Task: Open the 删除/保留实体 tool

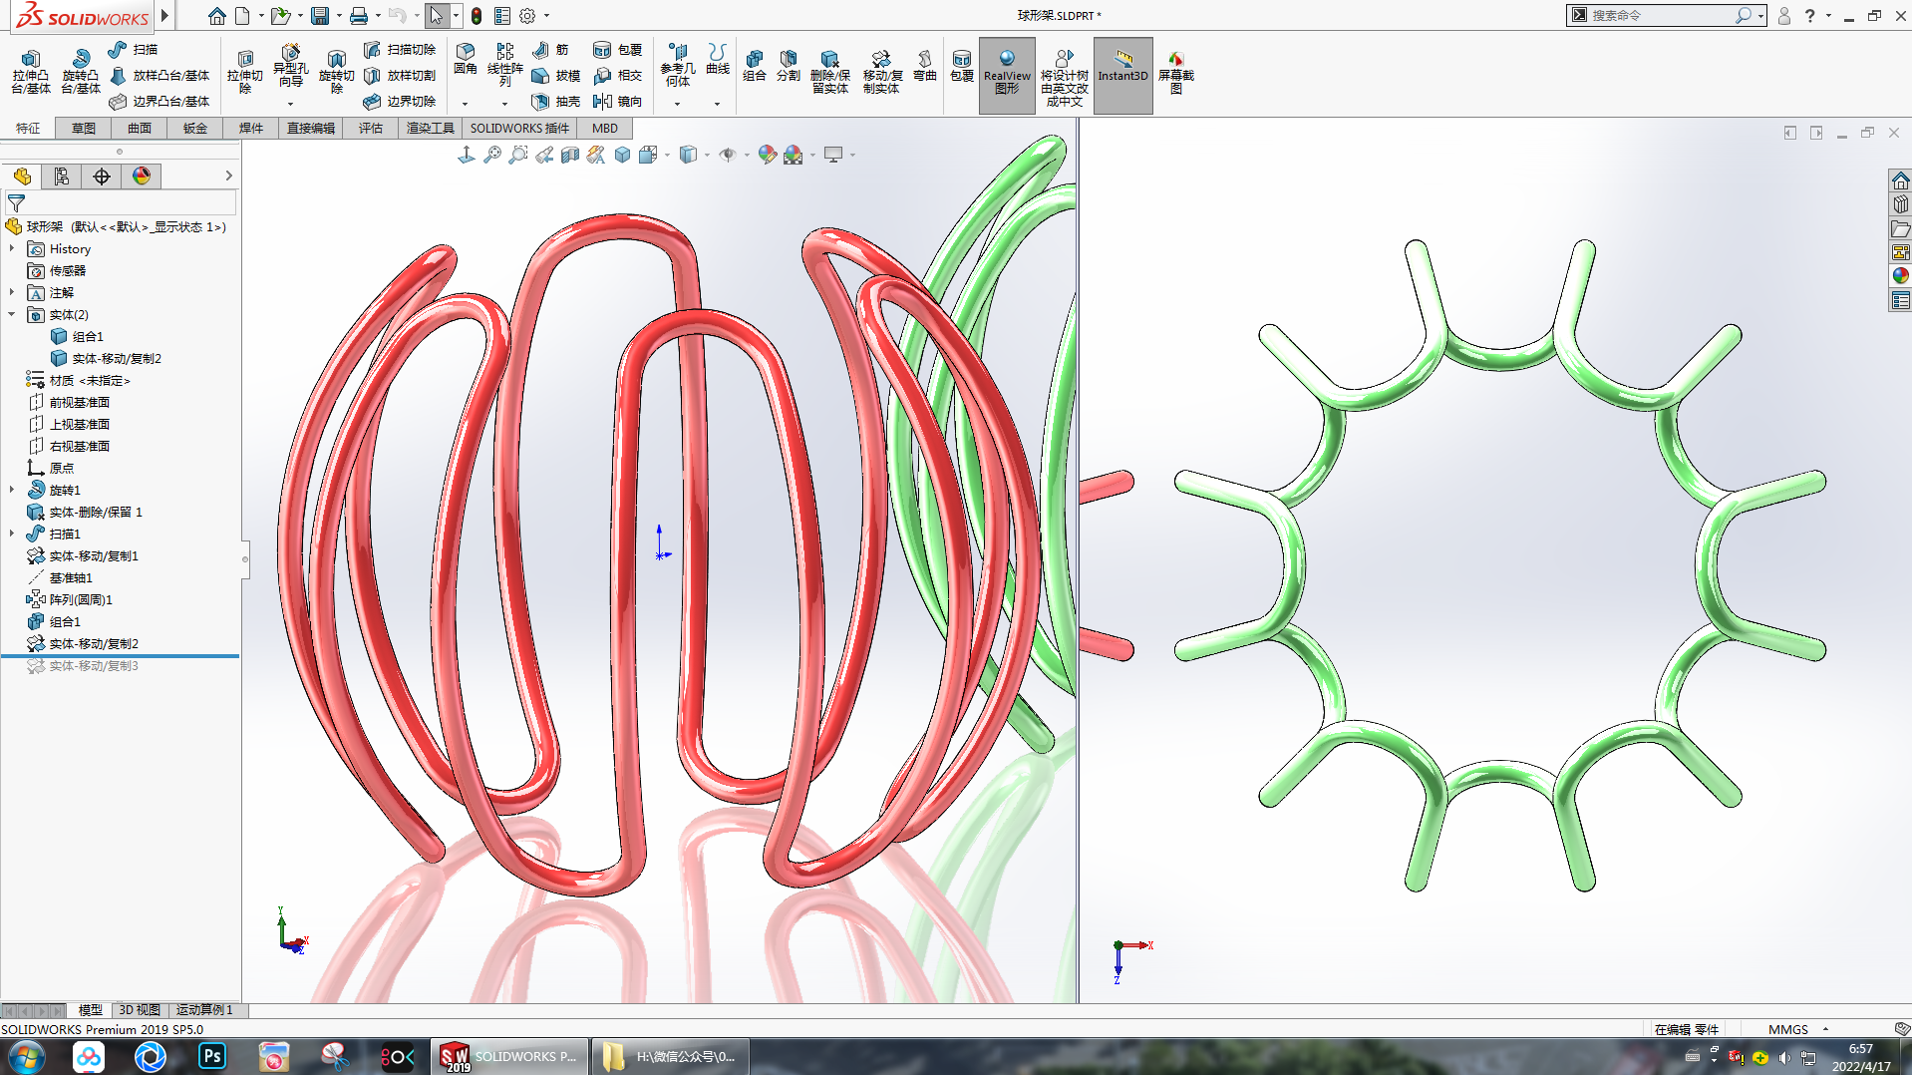Action: pos(829,73)
